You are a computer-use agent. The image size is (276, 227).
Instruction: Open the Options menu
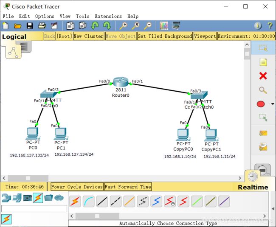pos(45,16)
